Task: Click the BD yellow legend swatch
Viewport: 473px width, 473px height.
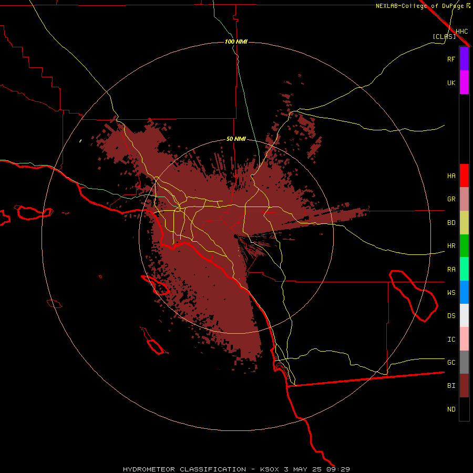Action: pyautogui.click(x=464, y=223)
